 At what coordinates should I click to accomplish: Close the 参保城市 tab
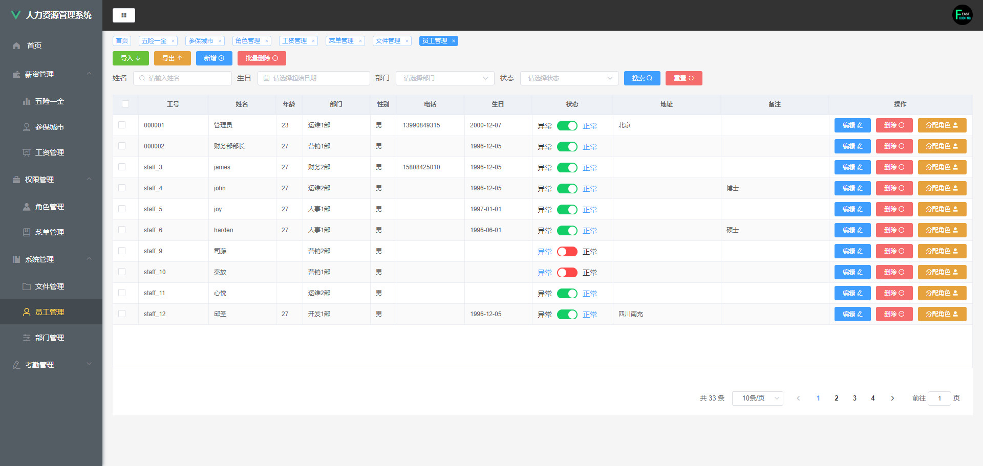coord(220,41)
